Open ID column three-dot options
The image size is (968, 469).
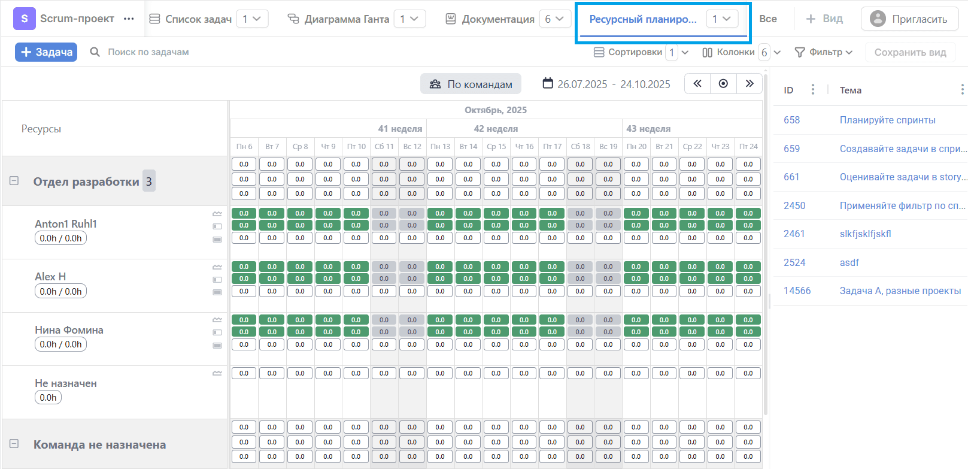point(812,90)
